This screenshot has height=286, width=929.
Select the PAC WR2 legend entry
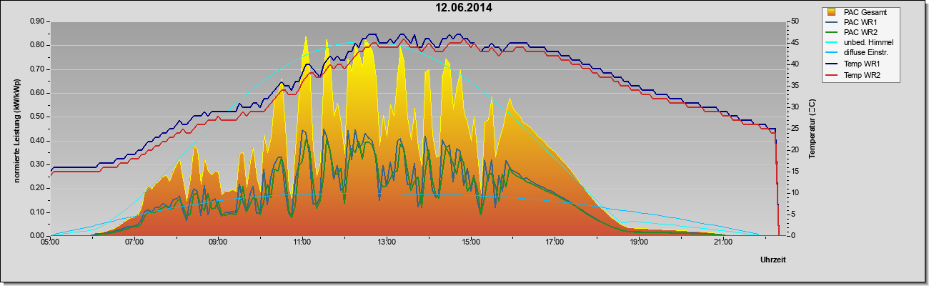click(860, 33)
